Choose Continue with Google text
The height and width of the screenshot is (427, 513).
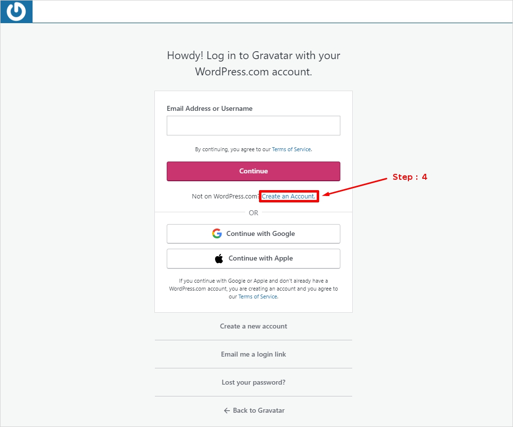tap(260, 233)
